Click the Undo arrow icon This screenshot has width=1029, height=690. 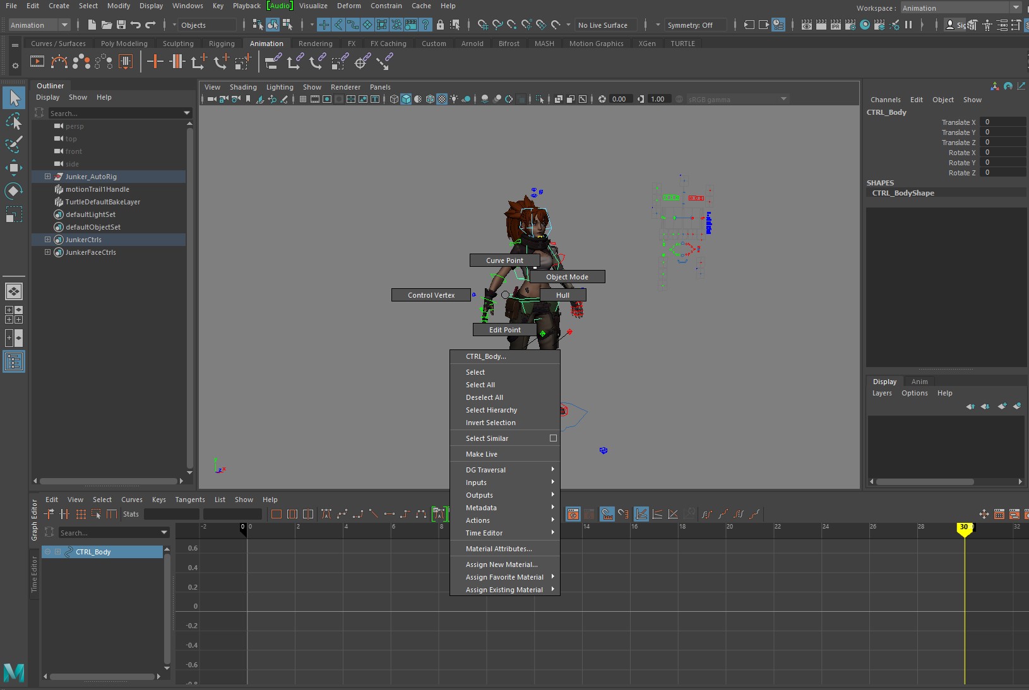point(136,25)
